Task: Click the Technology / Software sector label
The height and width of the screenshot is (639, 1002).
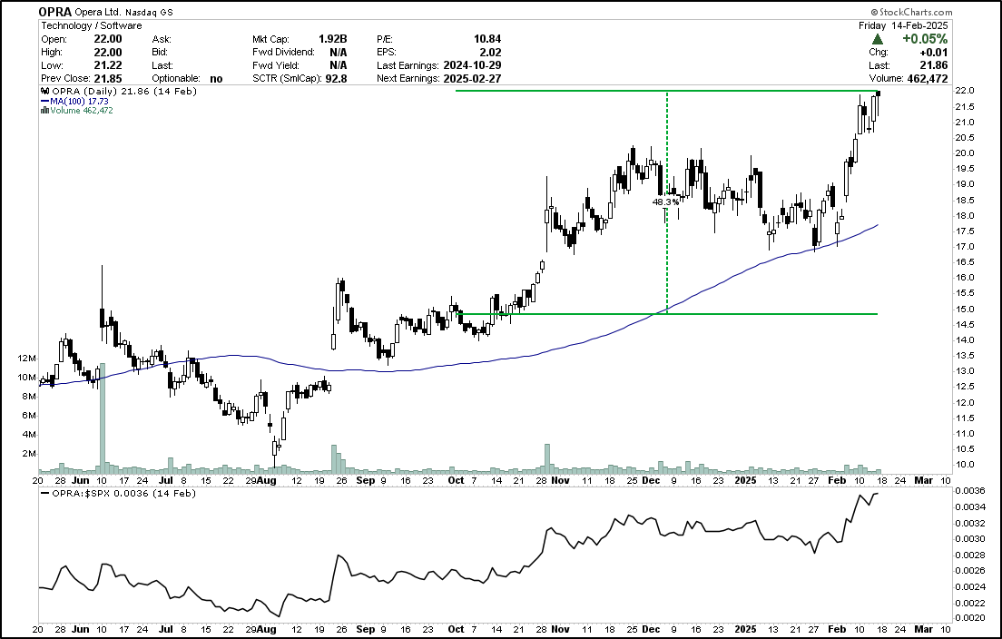Action: tap(92, 25)
